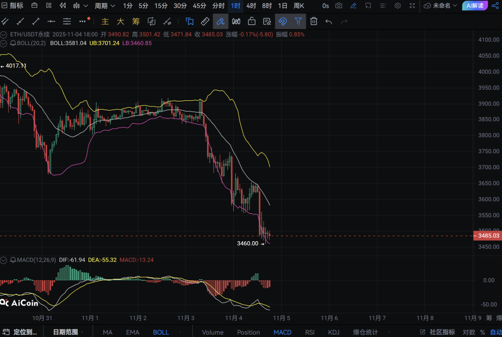Click the share icon at top right
This screenshot has width=502, height=337.
(x=495, y=6)
